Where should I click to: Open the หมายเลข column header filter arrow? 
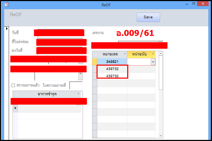125,54
